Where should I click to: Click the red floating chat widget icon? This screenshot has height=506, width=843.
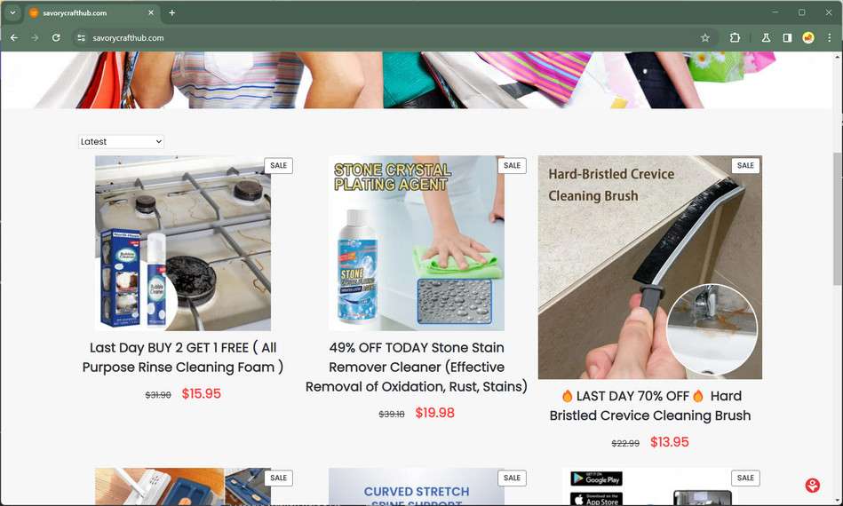[813, 486]
